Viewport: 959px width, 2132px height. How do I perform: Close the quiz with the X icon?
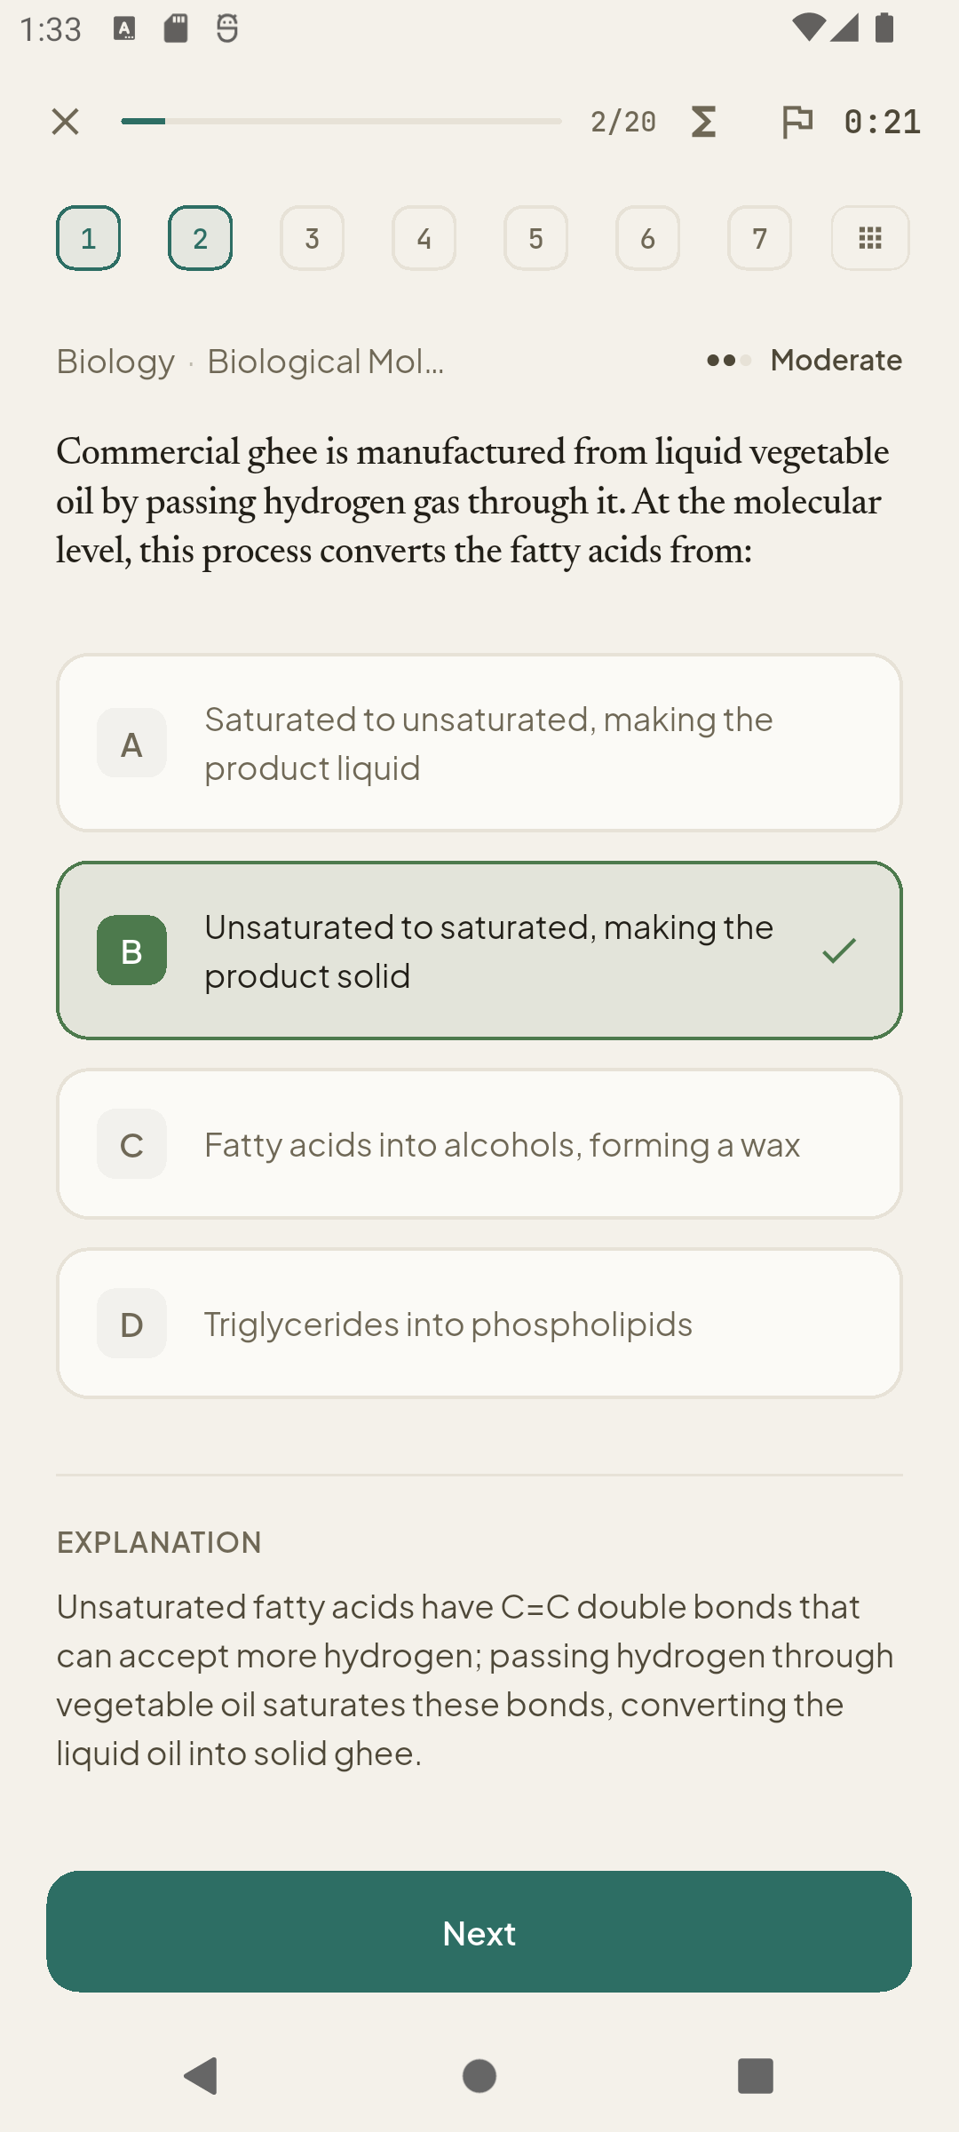click(x=65, y=122)
